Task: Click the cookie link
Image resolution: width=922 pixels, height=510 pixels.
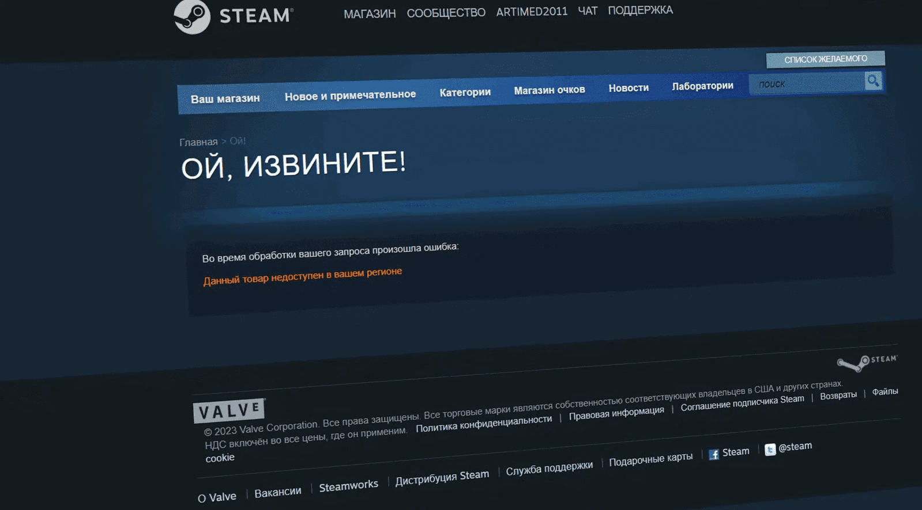Action: [x=220, y=458]
